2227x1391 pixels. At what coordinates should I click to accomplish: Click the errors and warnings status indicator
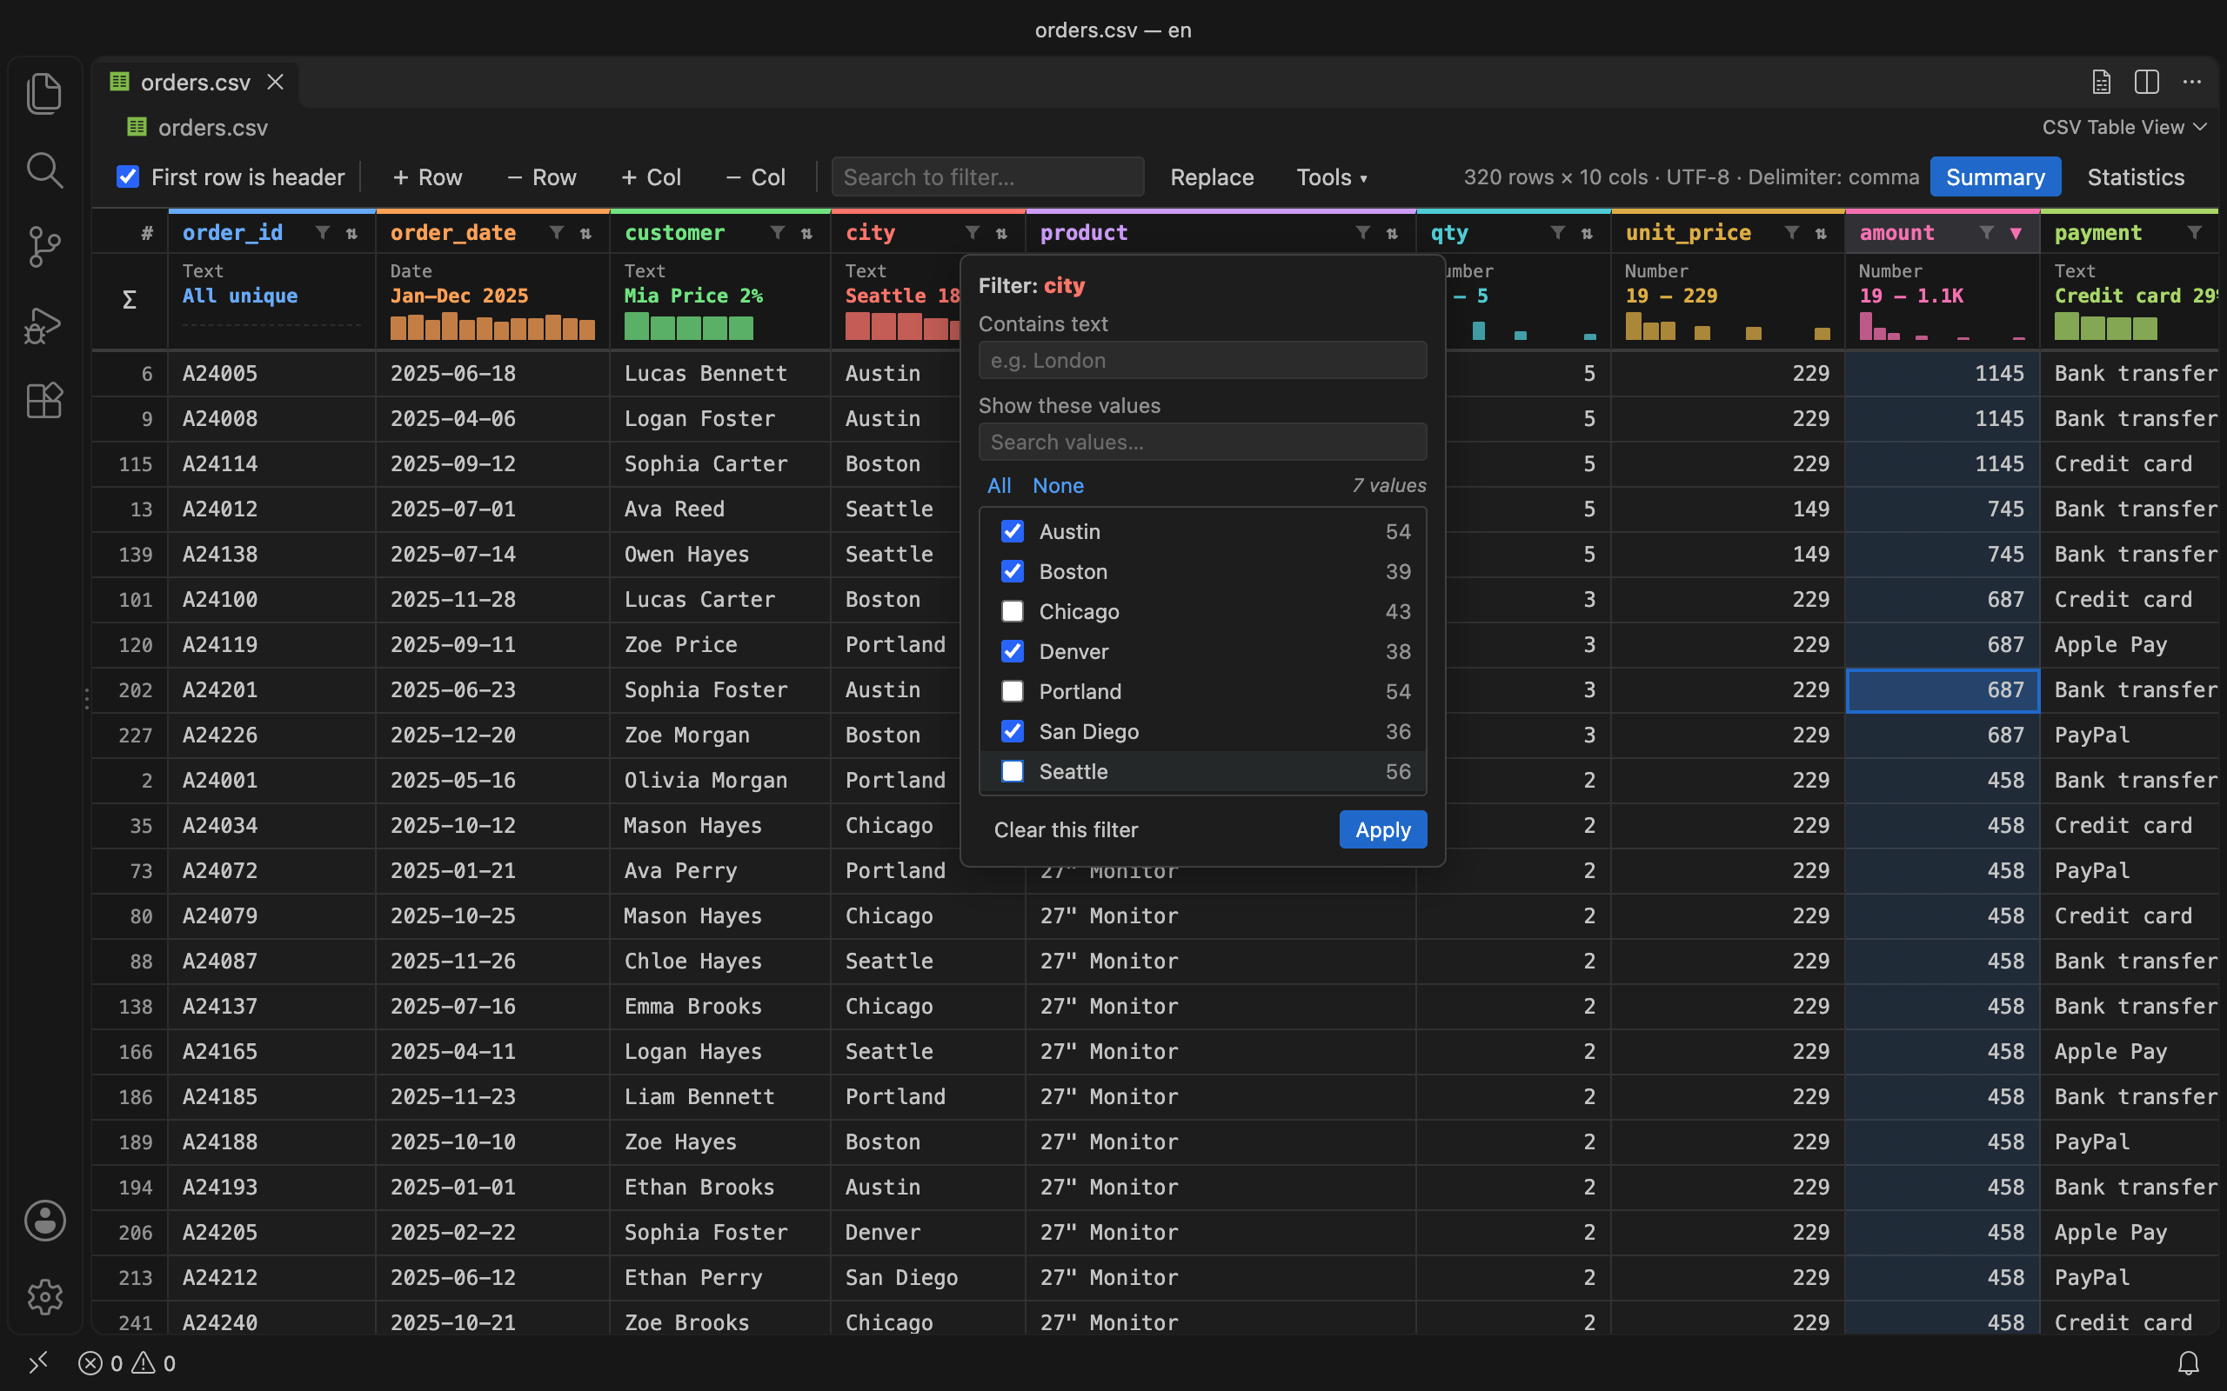click(127, 1362)
